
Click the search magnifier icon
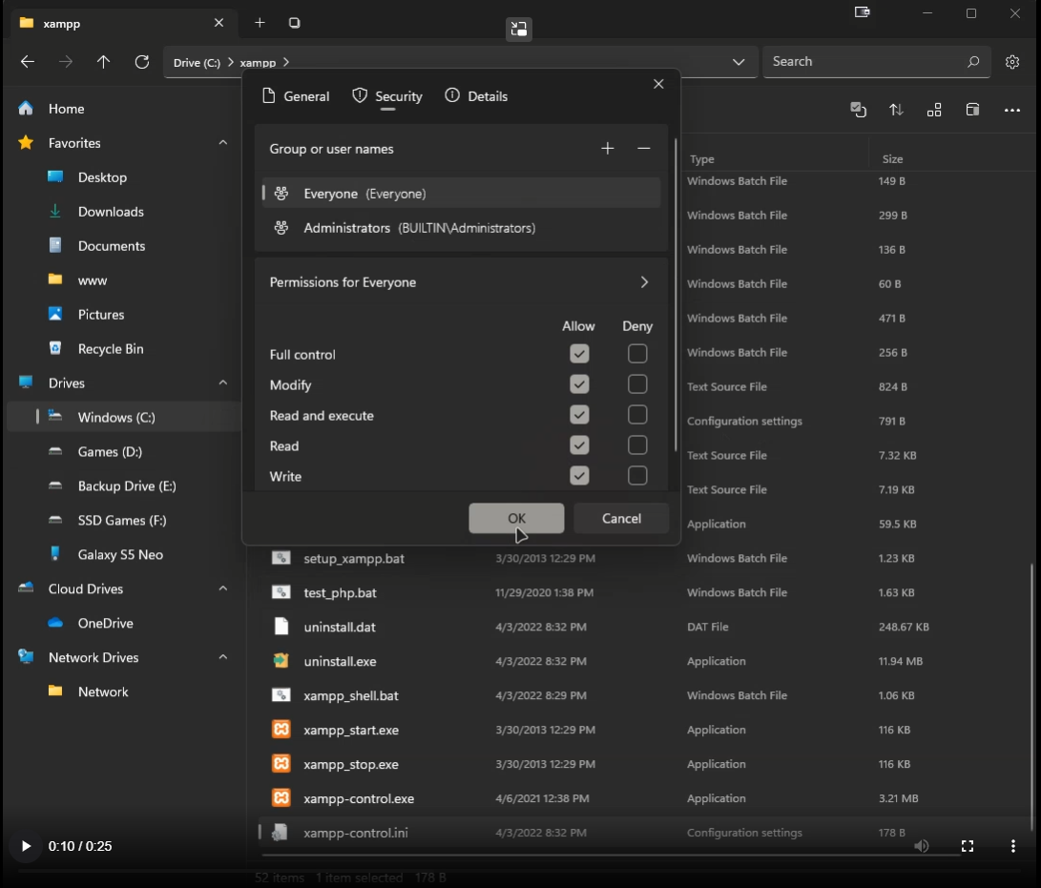point(973,62)
